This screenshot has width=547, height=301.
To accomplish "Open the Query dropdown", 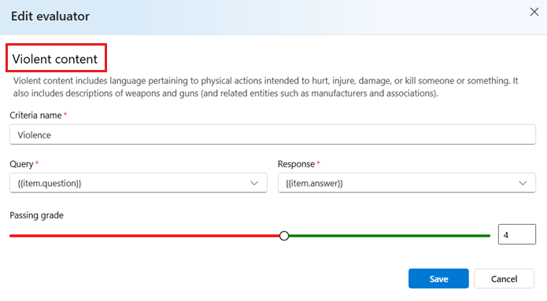I will coord(139,183).
